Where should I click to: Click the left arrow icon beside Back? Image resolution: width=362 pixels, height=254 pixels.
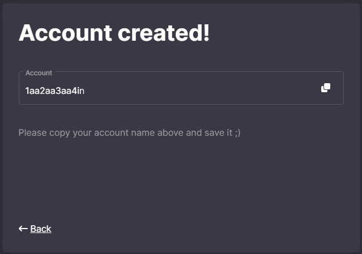click(23, 229)
